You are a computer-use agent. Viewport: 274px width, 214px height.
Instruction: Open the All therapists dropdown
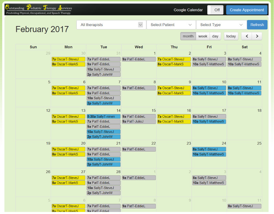tap(111, 25)
